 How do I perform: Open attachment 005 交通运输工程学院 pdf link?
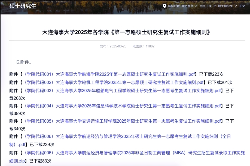pos(123,121)
